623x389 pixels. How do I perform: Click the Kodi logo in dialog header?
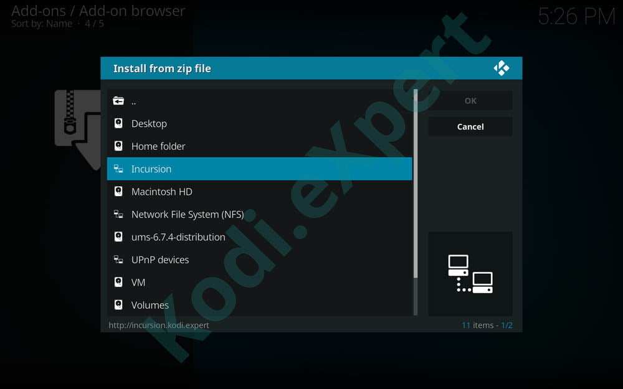click(502, 68)
